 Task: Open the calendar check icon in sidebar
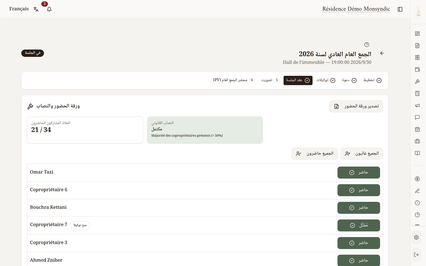pos(417,129)
